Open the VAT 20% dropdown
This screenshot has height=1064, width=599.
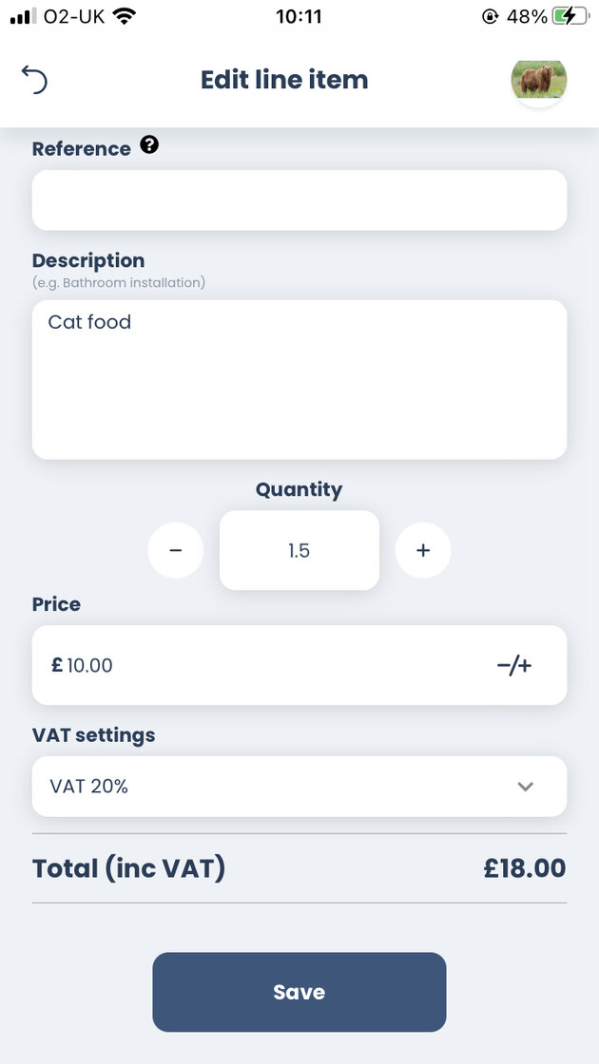[x=285, y=787]
